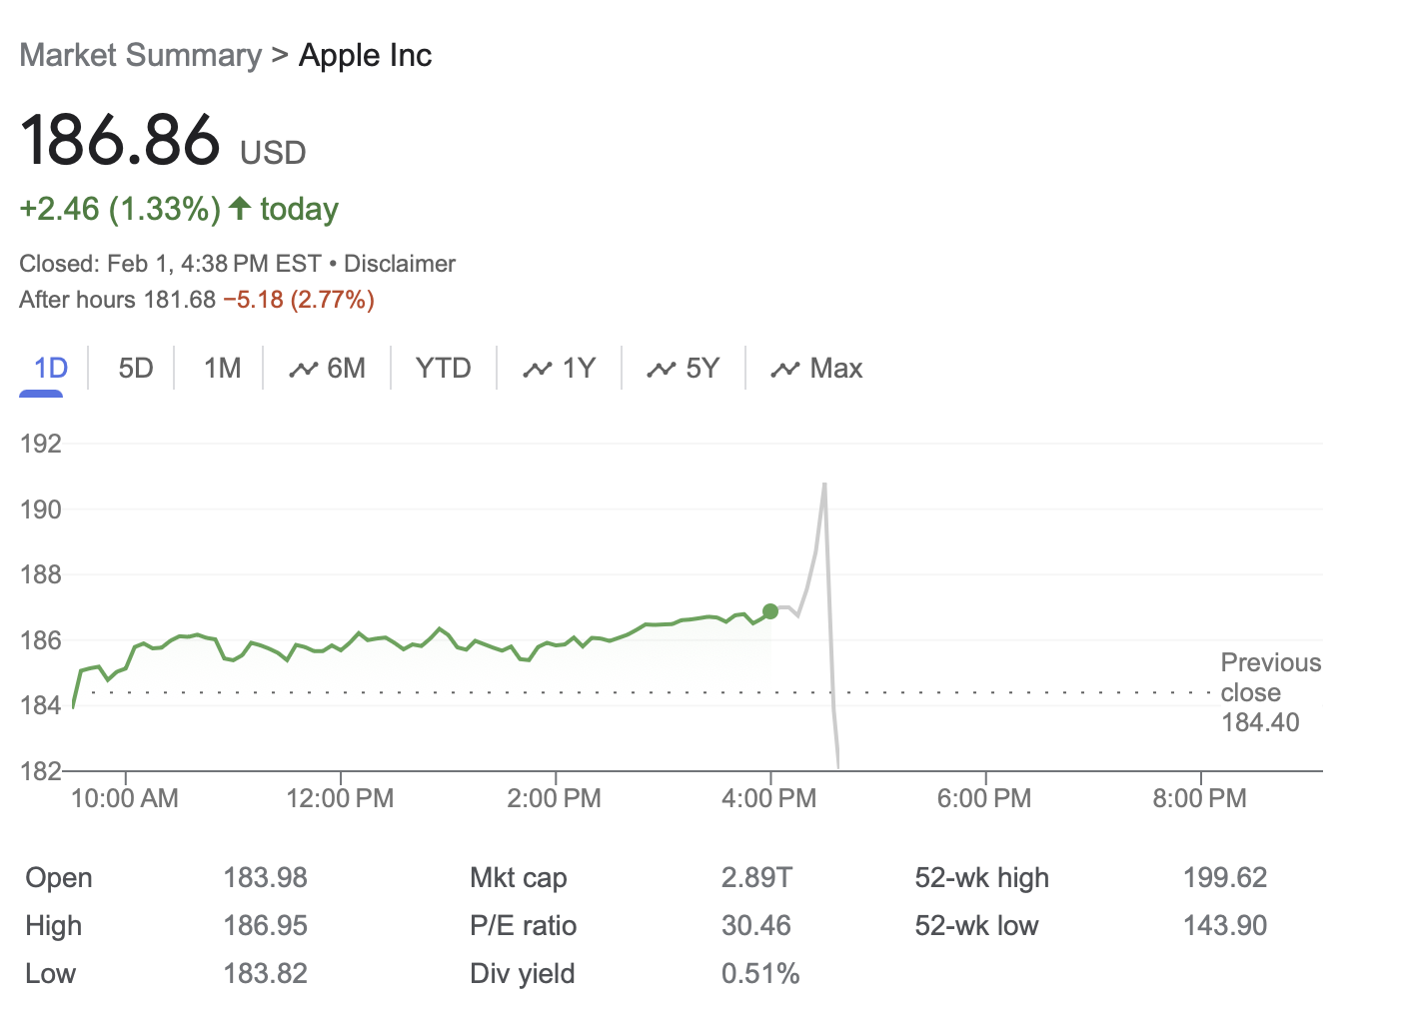The width and height of the screenshot is (1407, 1015).
Task: Click the Low value 183.82
Action: [265, 974]
